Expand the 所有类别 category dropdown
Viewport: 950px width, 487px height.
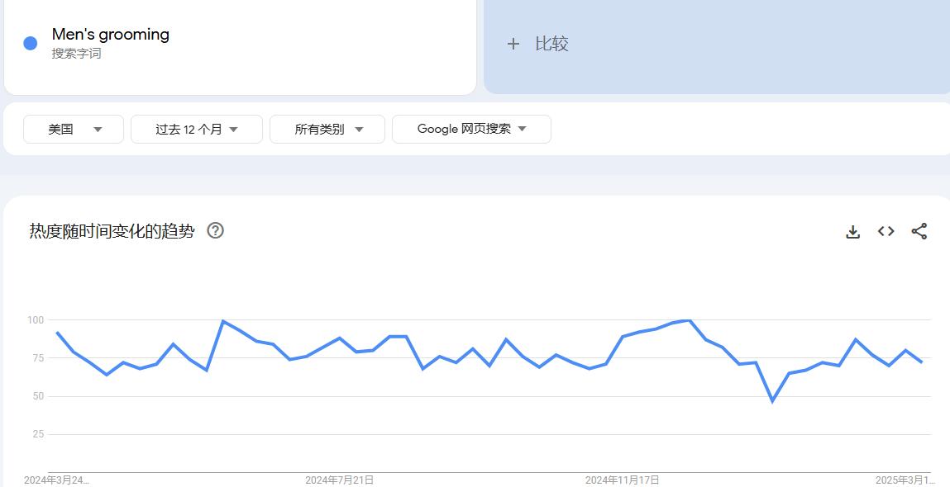pos(327,129)
